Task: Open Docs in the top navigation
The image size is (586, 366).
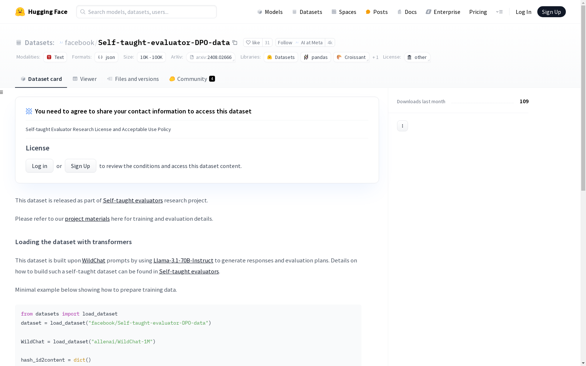Action: click(407, 12)
